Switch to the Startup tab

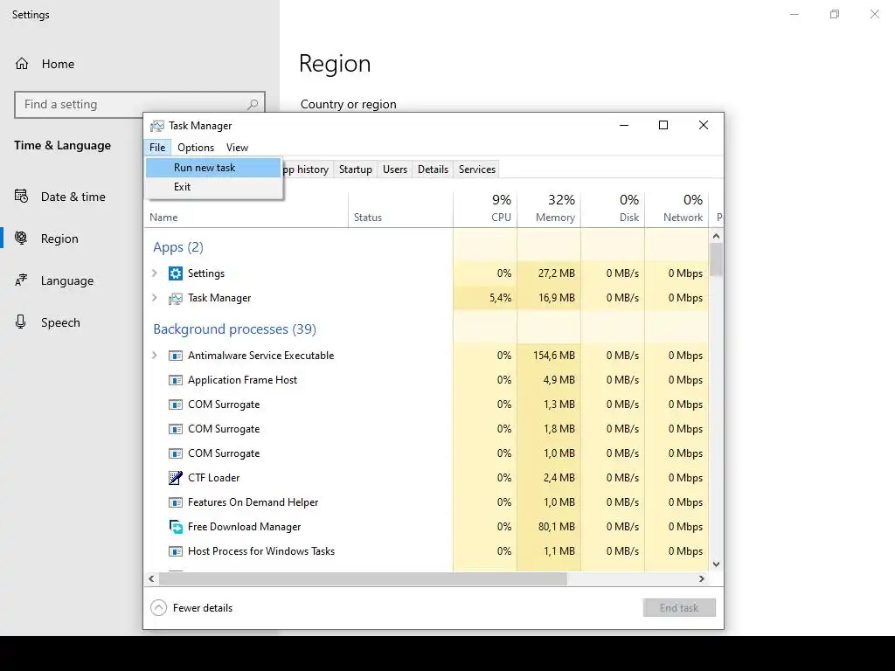click(x=355, y=169)
